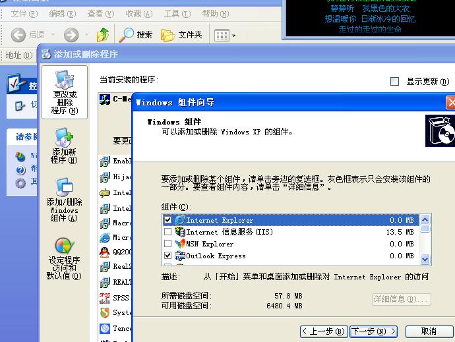Click the Forward arrow icon in toolbar
This screenshot has height=342, width=455.
(71, 35)
